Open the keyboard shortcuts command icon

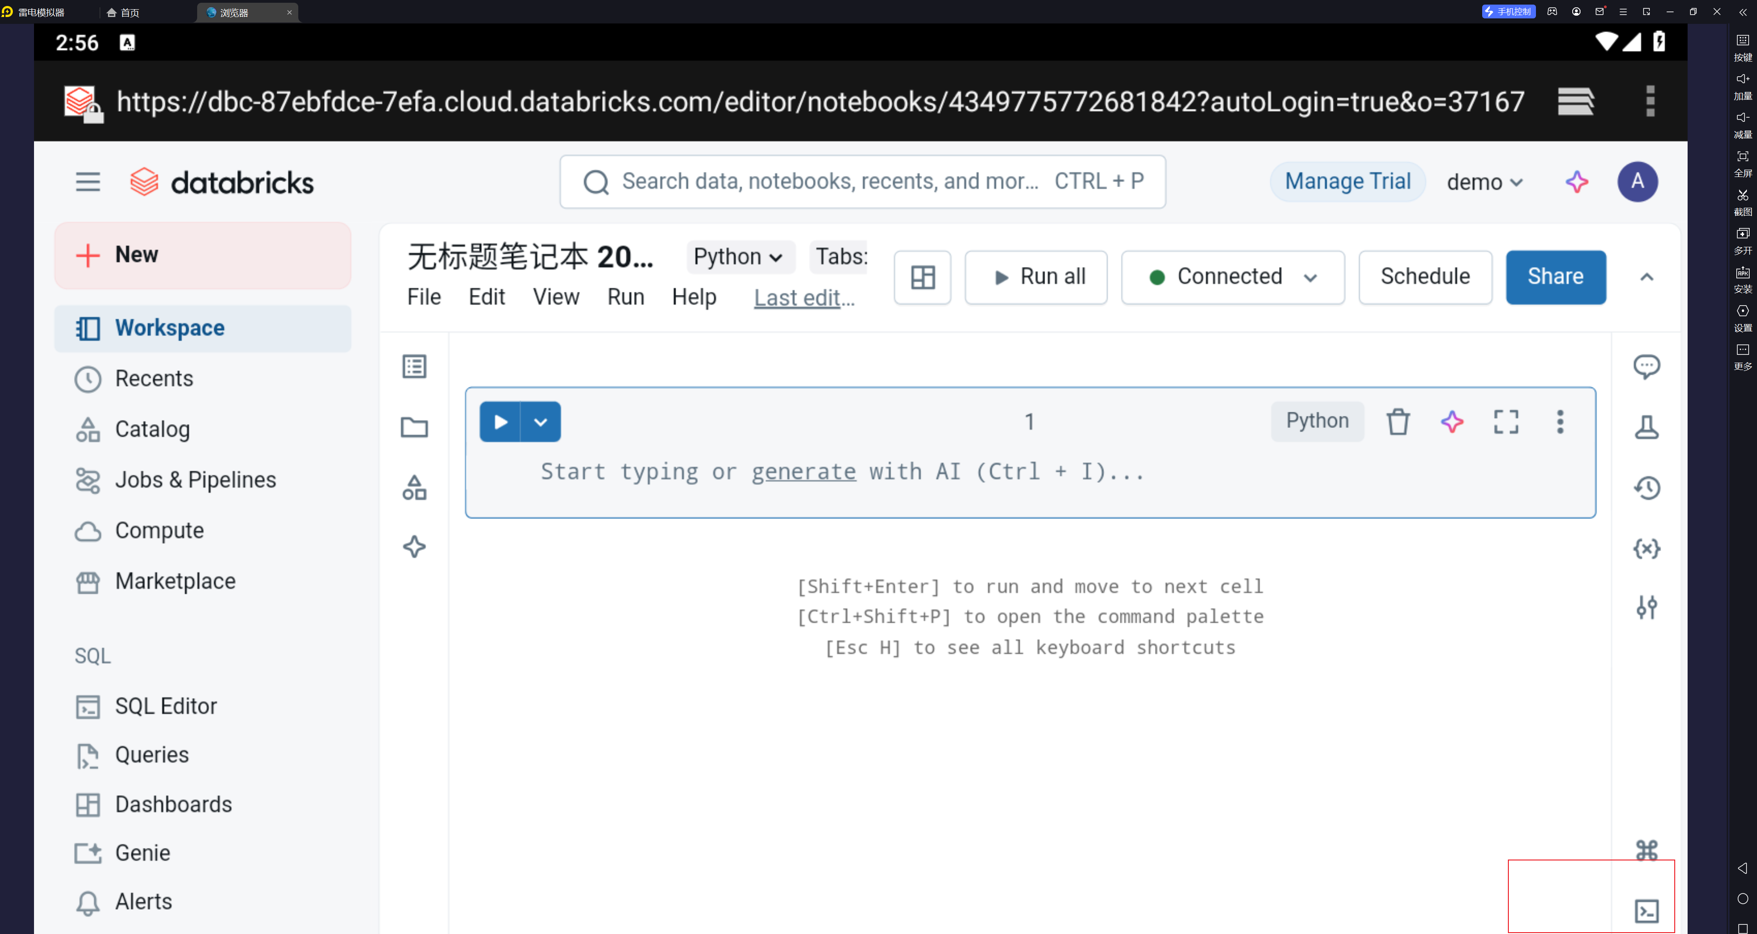1646,849
